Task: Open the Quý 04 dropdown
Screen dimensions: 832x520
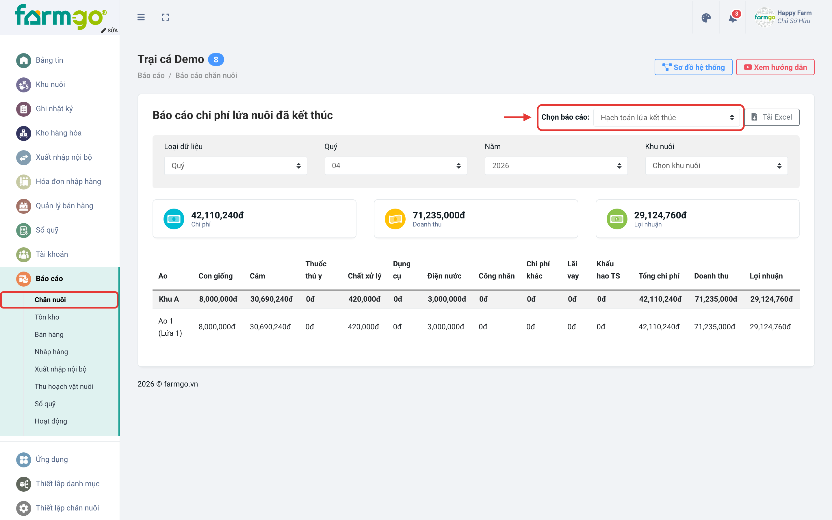Action: (x=396, y=166)
